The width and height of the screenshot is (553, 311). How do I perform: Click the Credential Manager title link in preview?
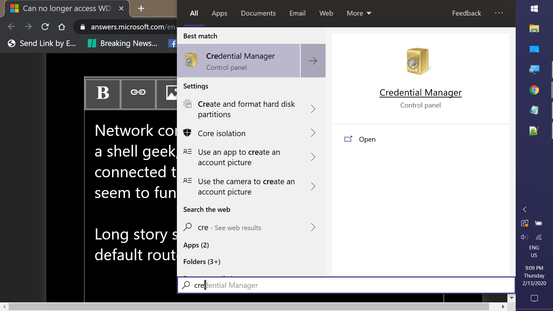(420, 93)
